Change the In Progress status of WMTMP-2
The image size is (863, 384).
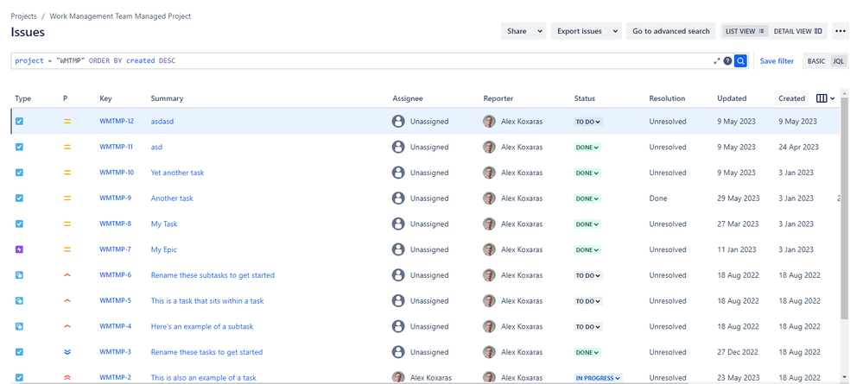pyautogui.click(x=599, y=378)
